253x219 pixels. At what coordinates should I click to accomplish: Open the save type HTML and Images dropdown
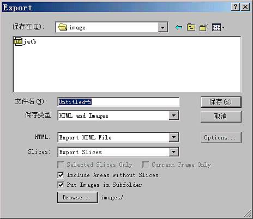173,115
